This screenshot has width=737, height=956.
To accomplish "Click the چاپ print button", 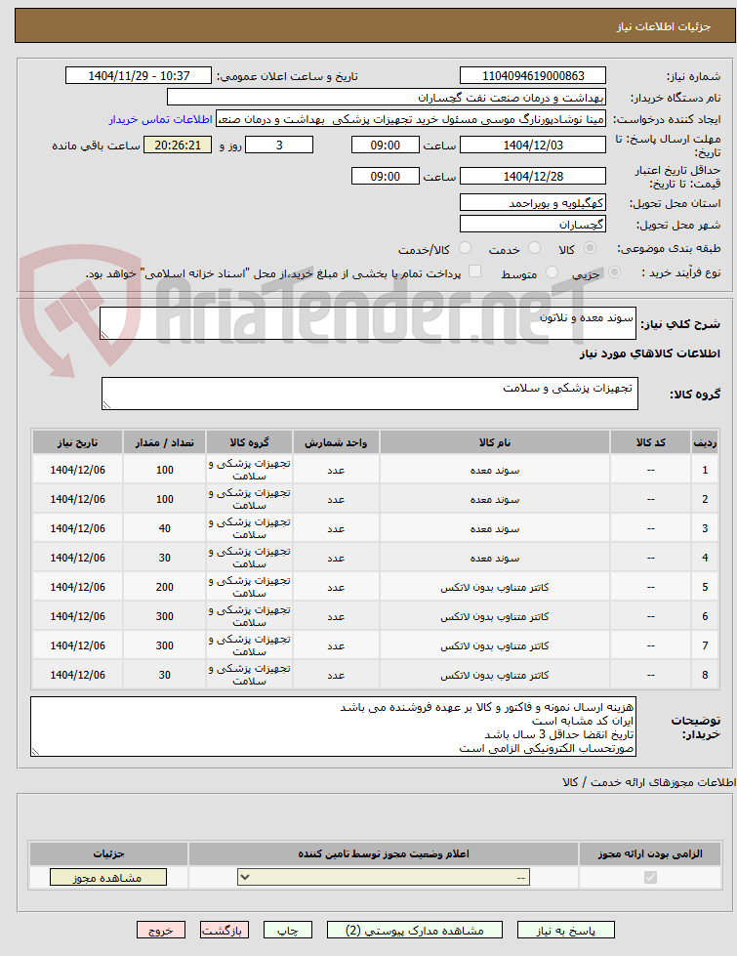I will pos(288,931).
